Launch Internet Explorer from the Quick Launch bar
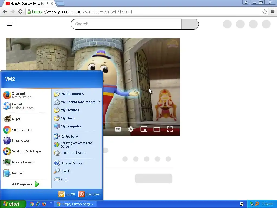The image size is (277, 208). click(x=38, y=204)
